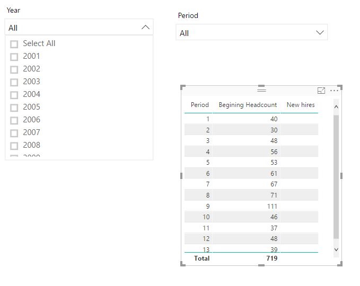The width and height of the screenshot is (360, 286).
Task: Sort by Begining Headcount column header
Action: (248, 105)
